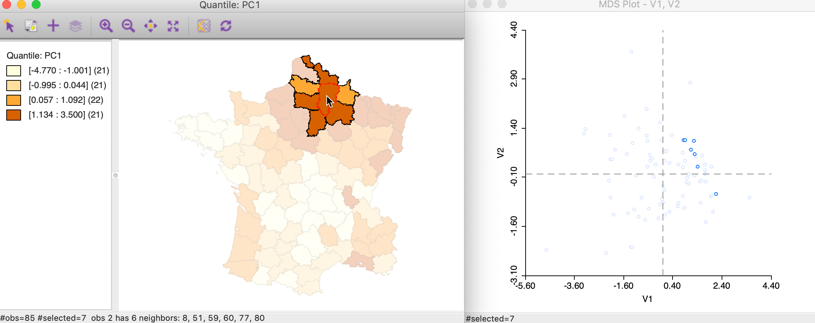815x323 pixels.
Task: Click the 'Quantile: PC1' window title
Action: 230,5
